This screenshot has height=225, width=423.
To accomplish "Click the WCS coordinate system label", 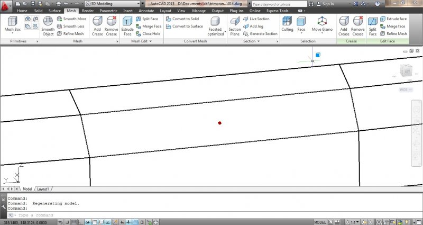I will tap(406, 89).
